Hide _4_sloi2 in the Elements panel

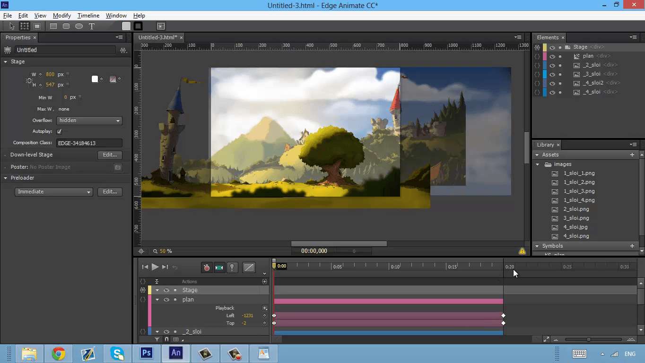(552, 83)
